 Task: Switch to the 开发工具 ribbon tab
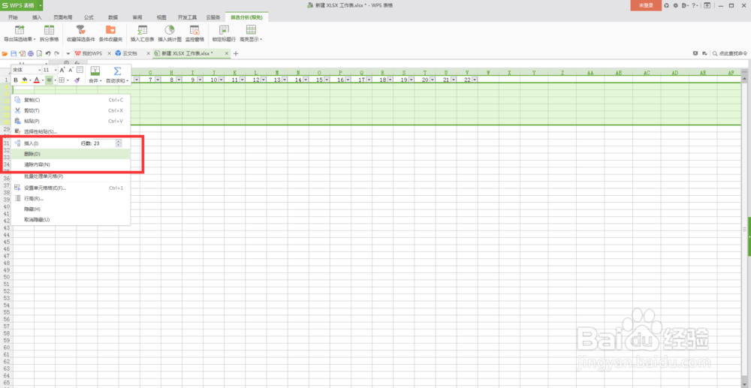click(186, 17)
